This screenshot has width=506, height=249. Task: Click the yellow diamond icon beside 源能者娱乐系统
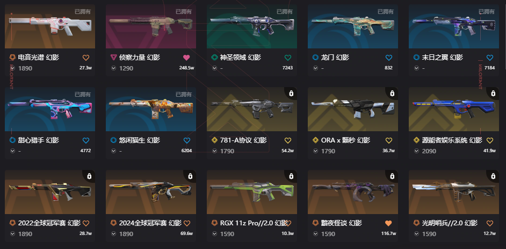(x=417, y=140)
